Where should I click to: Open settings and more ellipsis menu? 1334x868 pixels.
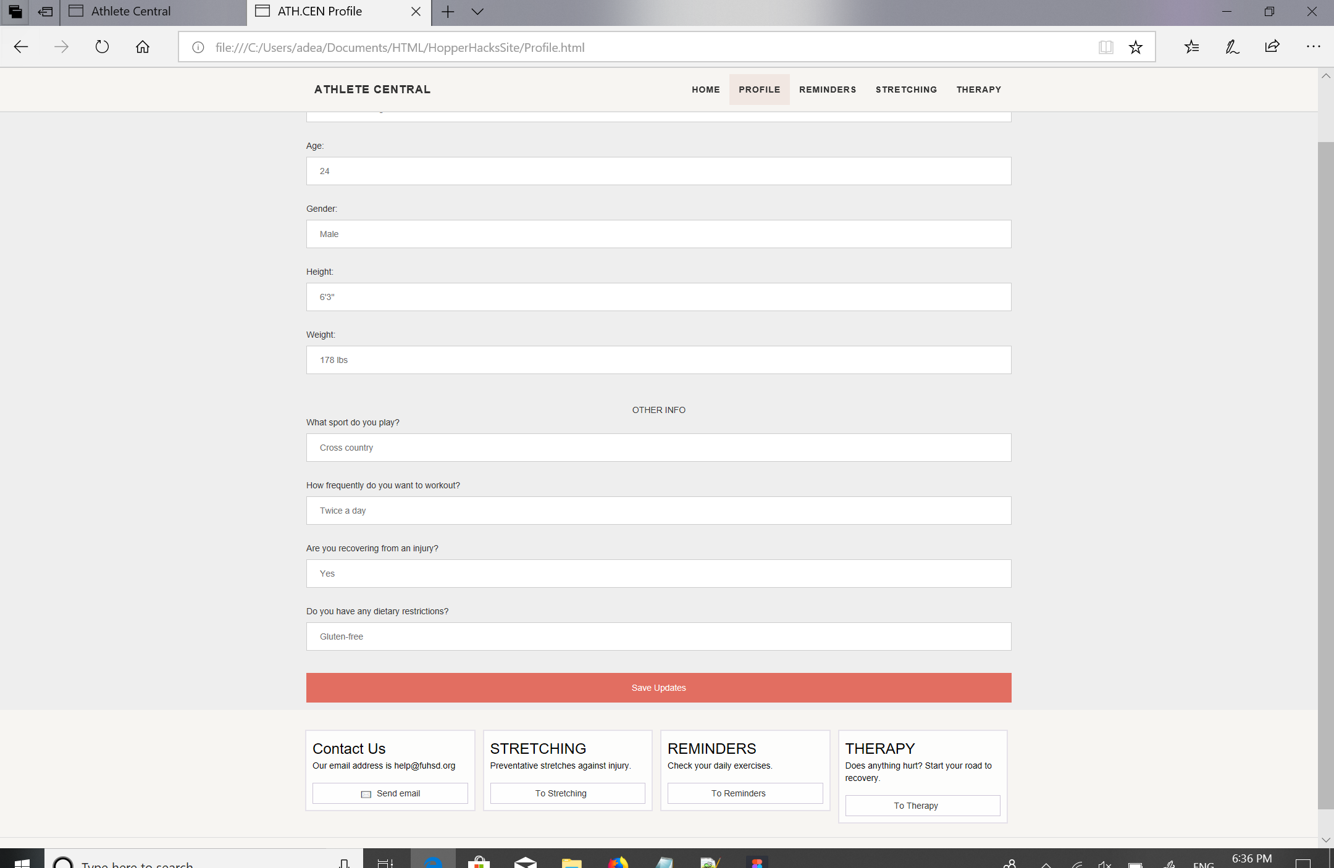pos(1313,47)
